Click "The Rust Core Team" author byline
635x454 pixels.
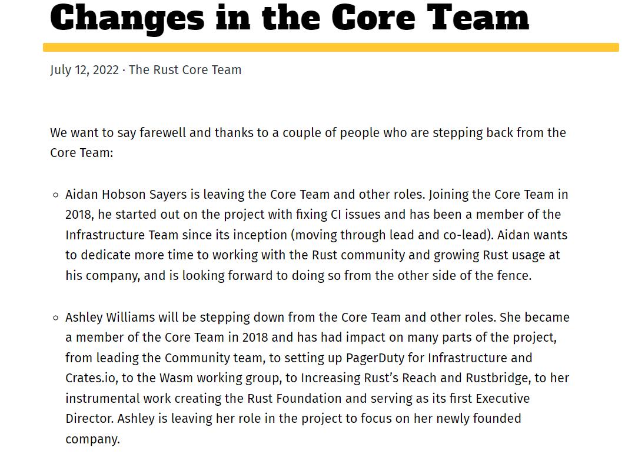click(185, 70)
